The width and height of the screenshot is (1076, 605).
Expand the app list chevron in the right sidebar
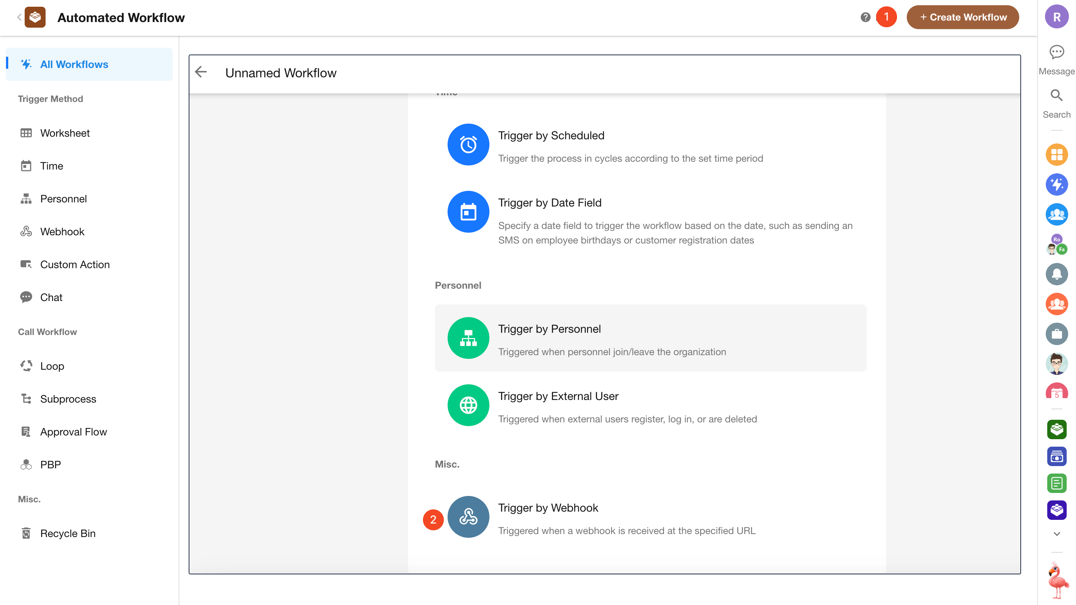click(x=1056, y=534)
